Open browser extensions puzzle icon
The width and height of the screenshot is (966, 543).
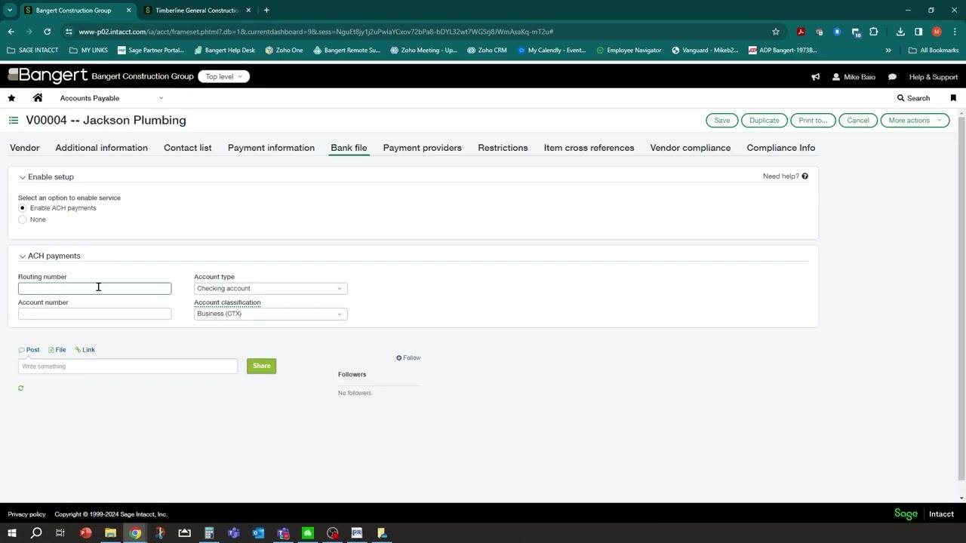874,32
